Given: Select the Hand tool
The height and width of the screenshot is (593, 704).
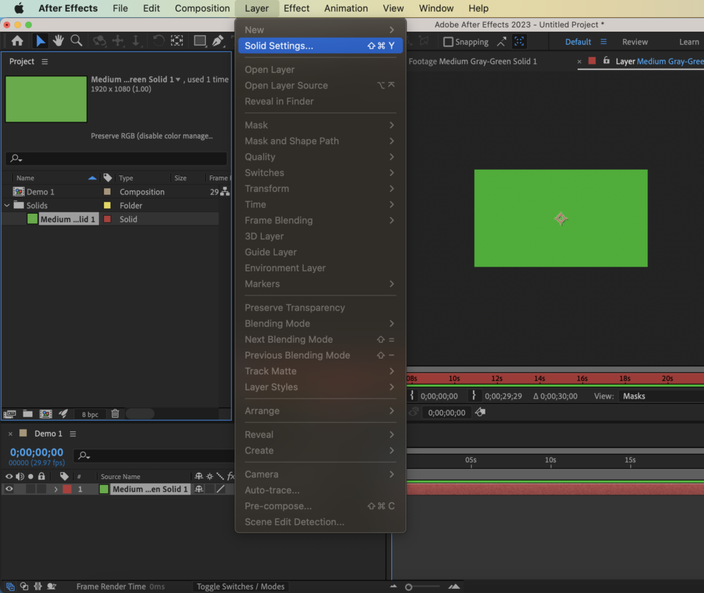Looking at the screenshot, I should 58,41.
